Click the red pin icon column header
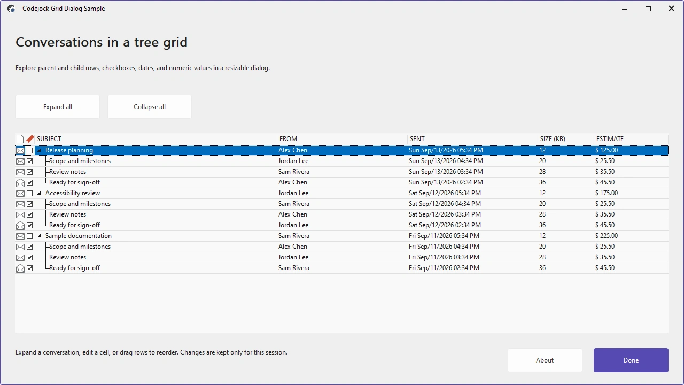Viewport: 684px width, 385px height. pos(30,139)
